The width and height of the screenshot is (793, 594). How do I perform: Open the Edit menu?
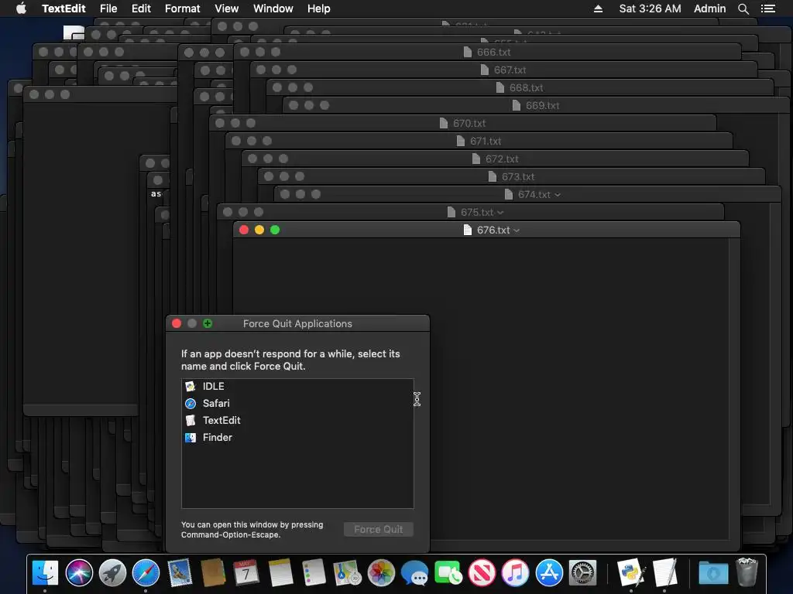(141, 9)
